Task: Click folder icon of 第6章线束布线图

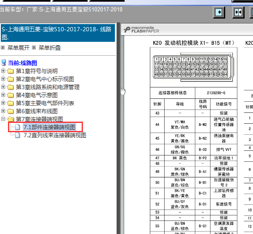Action: pyautogui.click(x=11, y=111)
